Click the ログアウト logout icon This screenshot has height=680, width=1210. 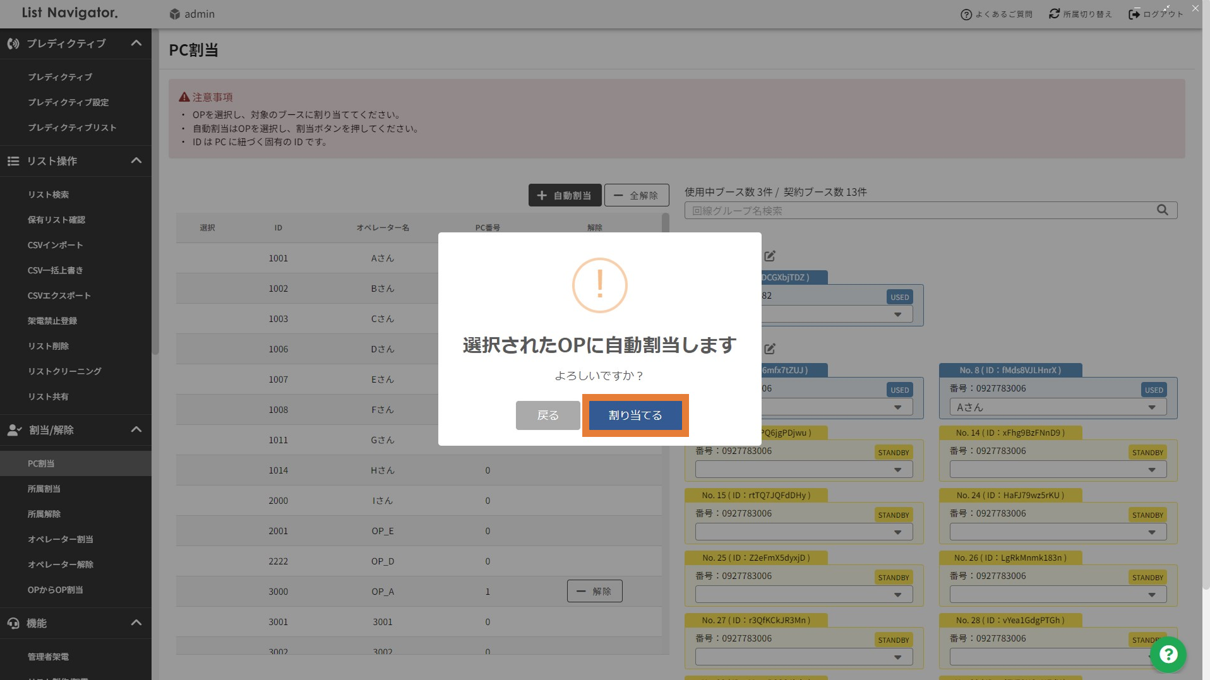pos(1134,15)
